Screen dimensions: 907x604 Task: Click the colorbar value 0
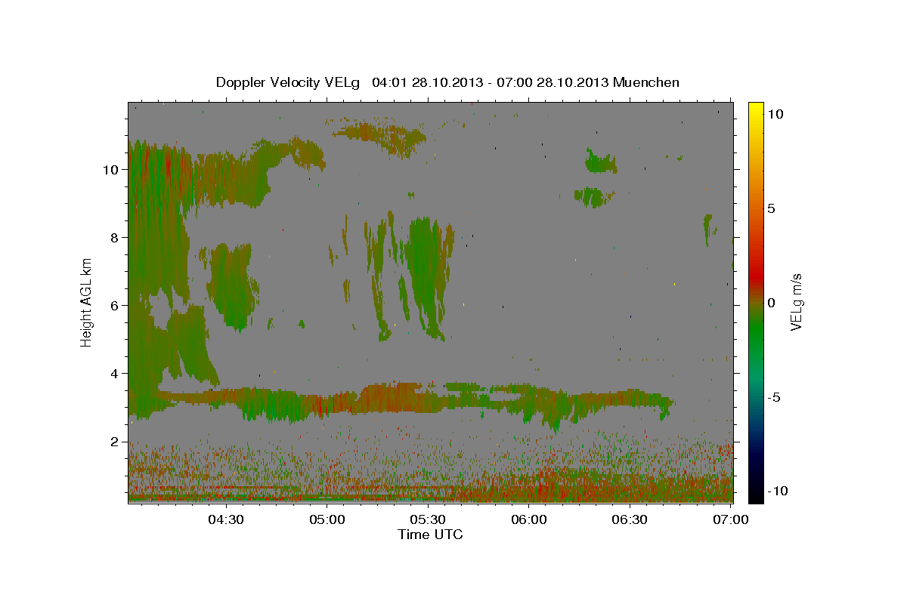[771, 303]
